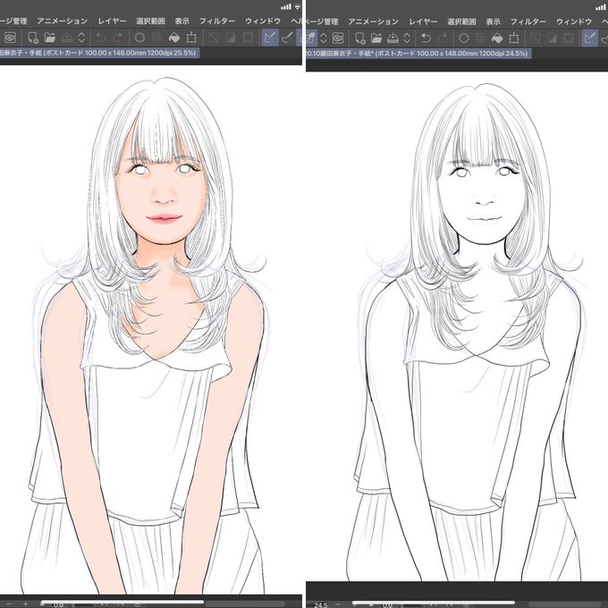Open アニメーション menu in right screenshot
This screenshot has height=608, width=608.
click(373, 21)
